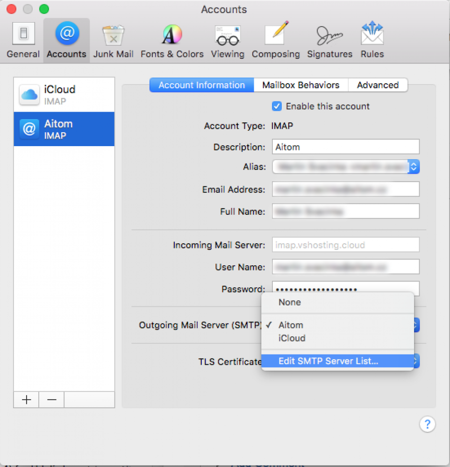The width and height of the screenshot is (450, 467).
Task: Switch to the Mailbox Behaviors tab
Action: coord(300,85)
